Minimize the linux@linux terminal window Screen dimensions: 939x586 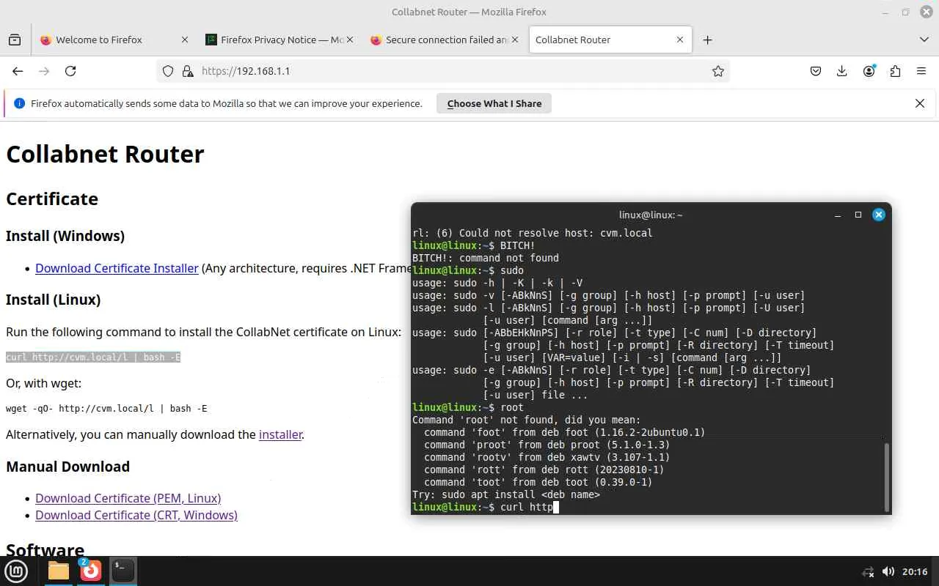coord(838,215)
